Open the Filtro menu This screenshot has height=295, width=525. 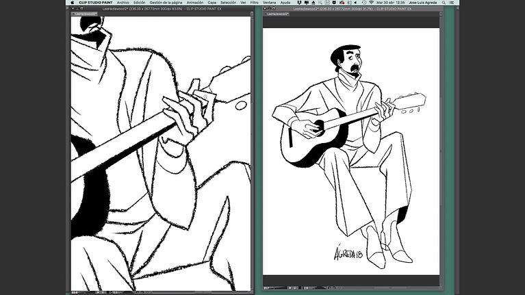255,3
